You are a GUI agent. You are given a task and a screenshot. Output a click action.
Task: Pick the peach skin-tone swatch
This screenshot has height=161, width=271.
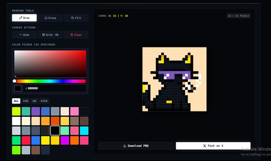coord(35,121)
